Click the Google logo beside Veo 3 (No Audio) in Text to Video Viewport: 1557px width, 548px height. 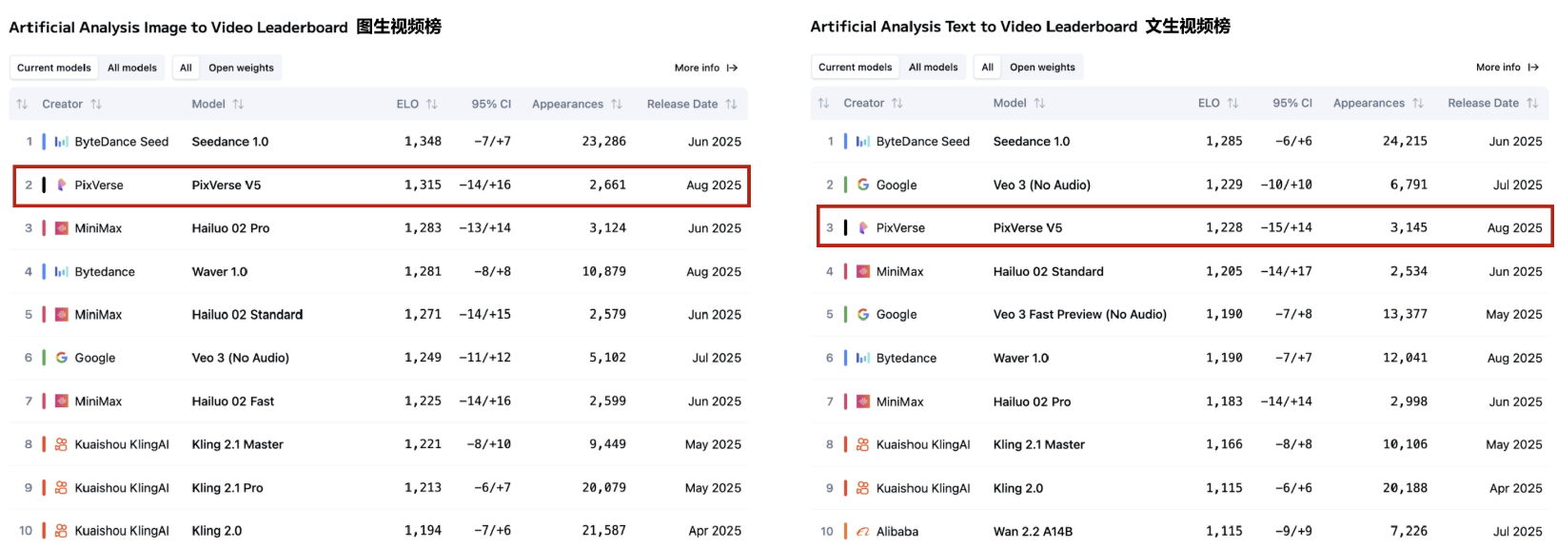863,185
